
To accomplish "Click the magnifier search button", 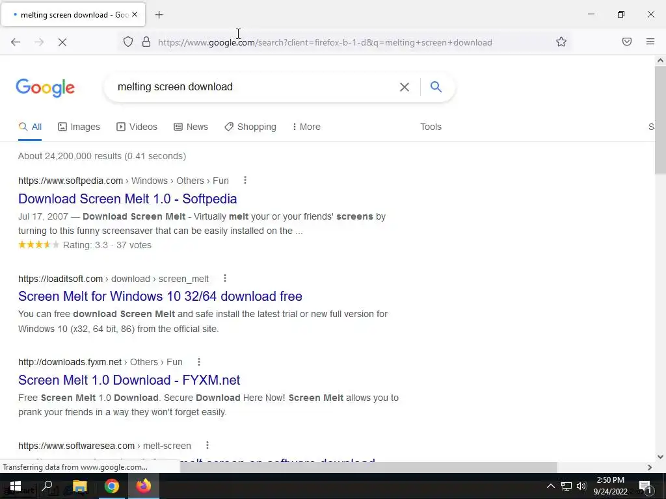I will (x=436, y=86).
